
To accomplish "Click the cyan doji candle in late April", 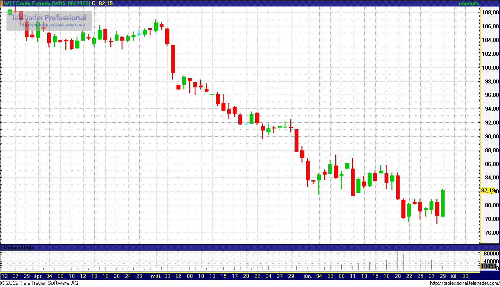I will coord(139,32).
